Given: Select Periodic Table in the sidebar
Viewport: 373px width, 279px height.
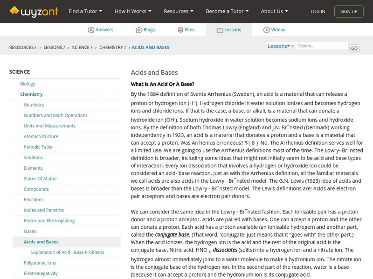Looking at the screenshot, I should 38,147.
